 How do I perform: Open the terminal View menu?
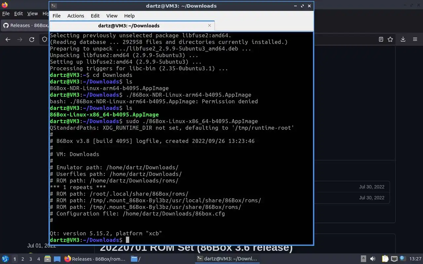pyautogui.click(x=112, y=16)
